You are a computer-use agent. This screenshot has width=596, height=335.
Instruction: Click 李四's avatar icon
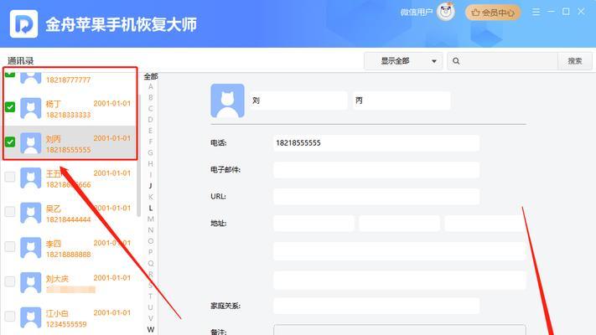31,248
